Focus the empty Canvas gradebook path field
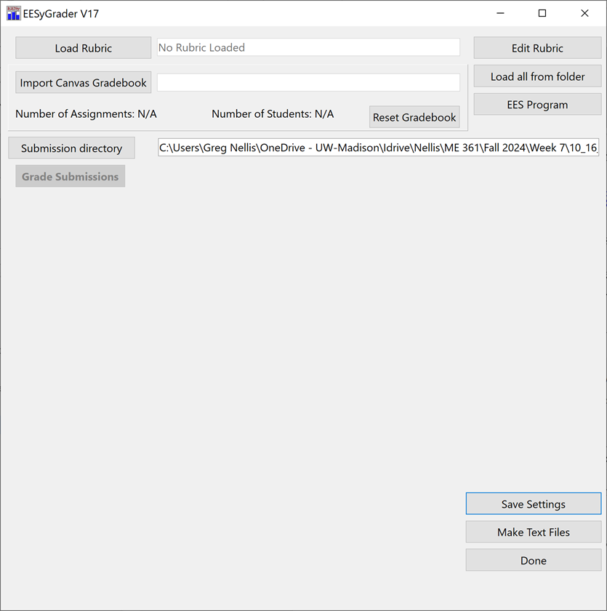Image resolution: width=607 pixels, height=611 pixels. click(308, 83)
